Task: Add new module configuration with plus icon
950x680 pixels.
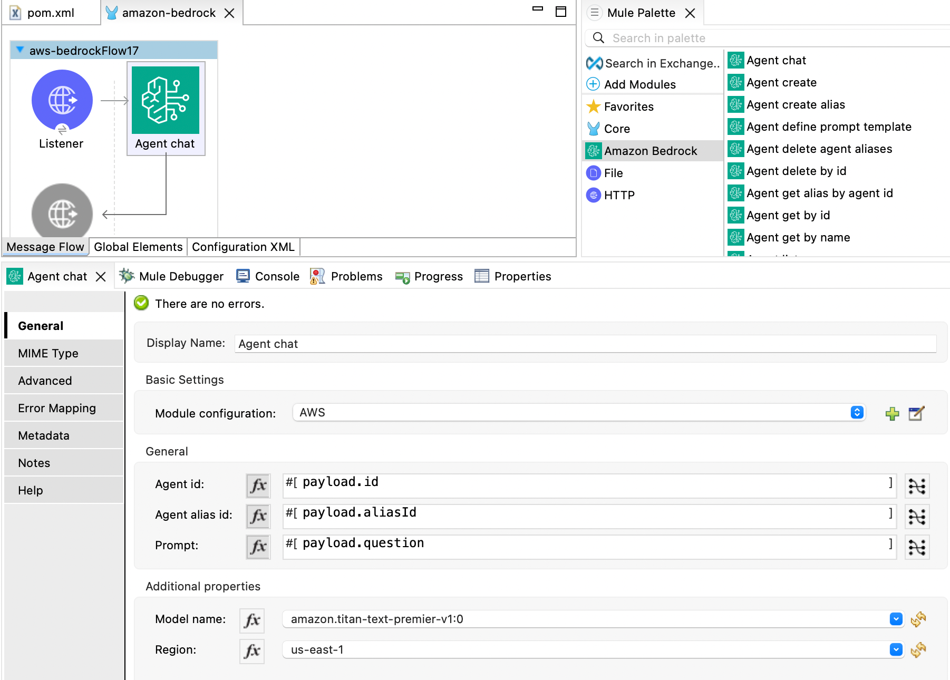Action: click(892, 414)
